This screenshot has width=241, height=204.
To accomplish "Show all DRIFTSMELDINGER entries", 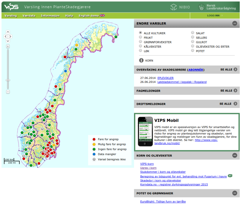I will point(228,104).
